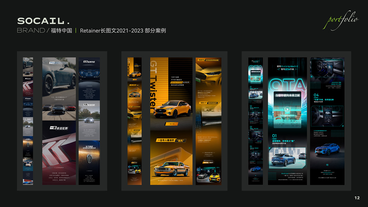Click the 福特Mustang Mach-E 整车OTA升级 heading
The height and width of the screenshot is (207, 368).
pyautogui.click(x=287, y=68)
